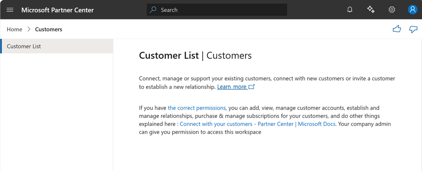Open the user account avatar
Screen dimensions: 422x171
tap(413, 10)
